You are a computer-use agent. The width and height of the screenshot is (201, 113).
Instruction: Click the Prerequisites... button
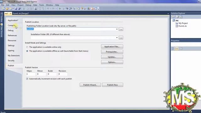[x=112, y=52]
